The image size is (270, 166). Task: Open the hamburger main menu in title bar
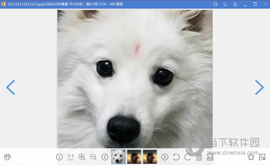tap(235, 4)
